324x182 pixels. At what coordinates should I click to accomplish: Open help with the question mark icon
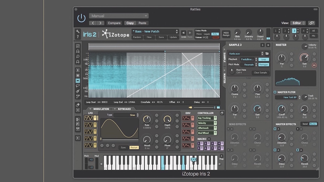78,37
